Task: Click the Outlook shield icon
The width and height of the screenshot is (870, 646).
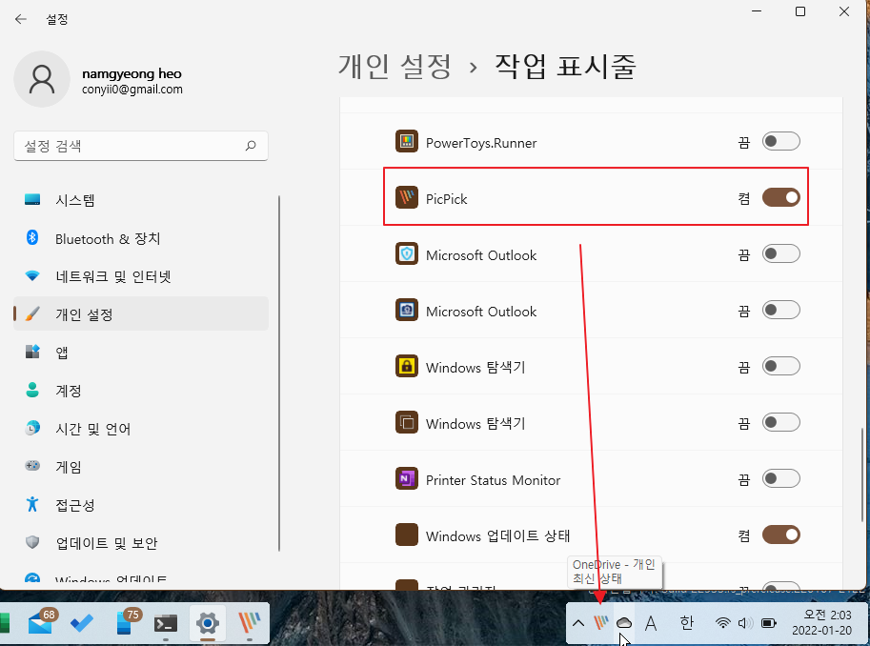Action: (x=407, y=253)
